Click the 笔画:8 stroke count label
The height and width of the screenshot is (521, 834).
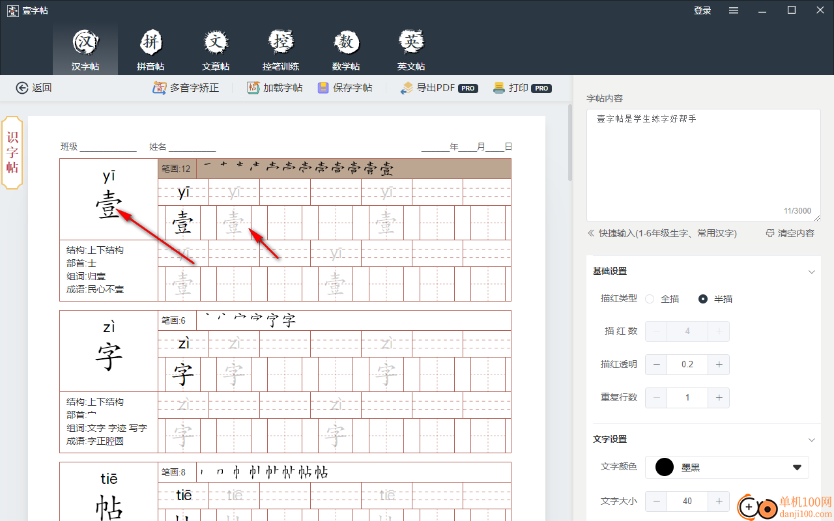tap(173, 472)
